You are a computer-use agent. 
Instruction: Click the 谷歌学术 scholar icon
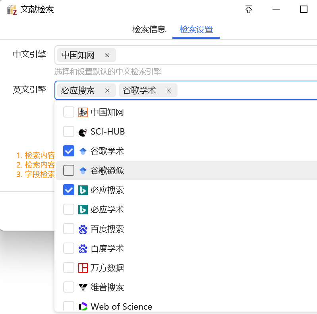(x=83, y=151)
